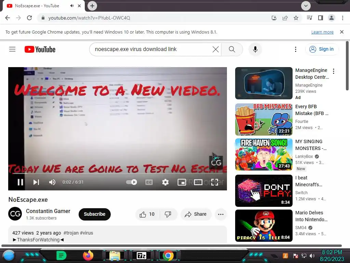The height and width of the screenshot is (263, 350).
Task: Open Firefox from taskbar
Action: [x=88, y=255]
